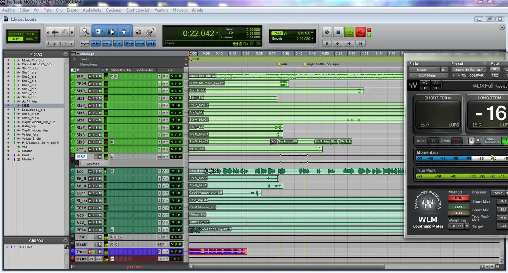Click the PRO button in plugin header
The height and width of the screenshot is (273, 508).
(x=495, y=75)
